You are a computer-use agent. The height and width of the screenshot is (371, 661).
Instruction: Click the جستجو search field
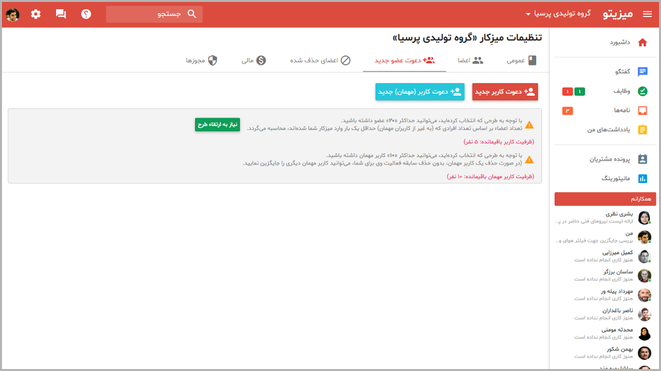tap(154, 14)
